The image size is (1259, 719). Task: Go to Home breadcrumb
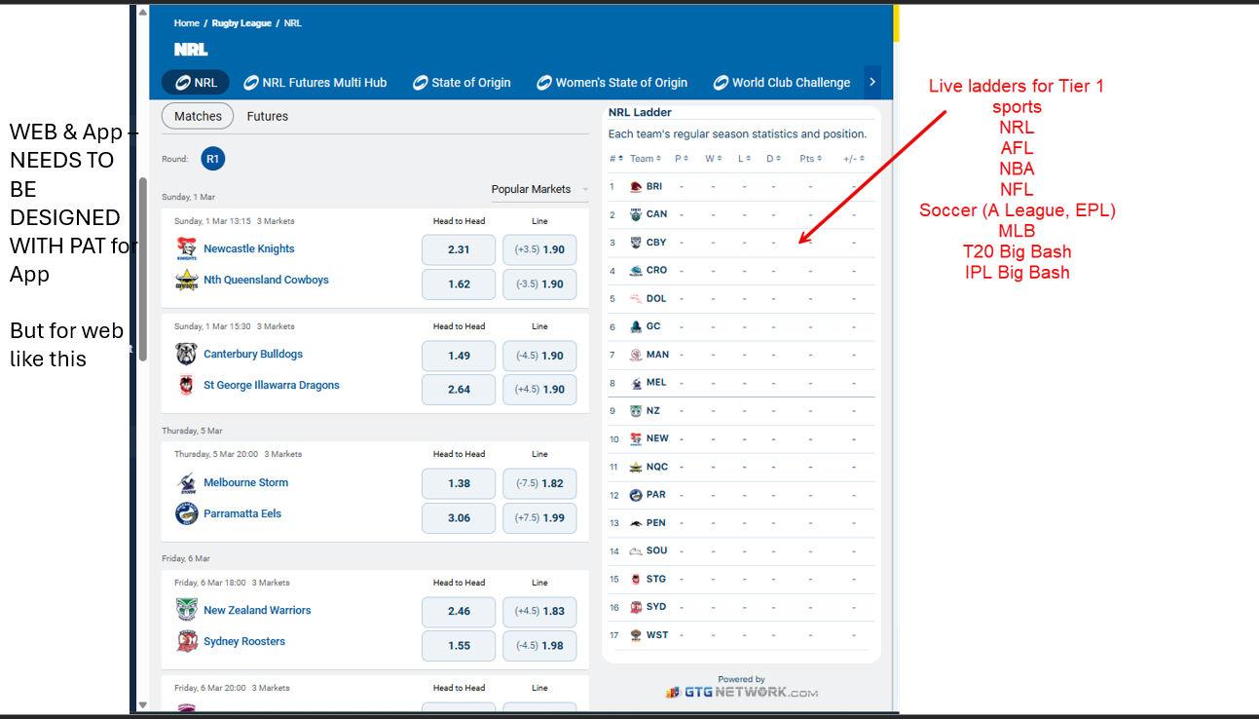click(187, 23)
